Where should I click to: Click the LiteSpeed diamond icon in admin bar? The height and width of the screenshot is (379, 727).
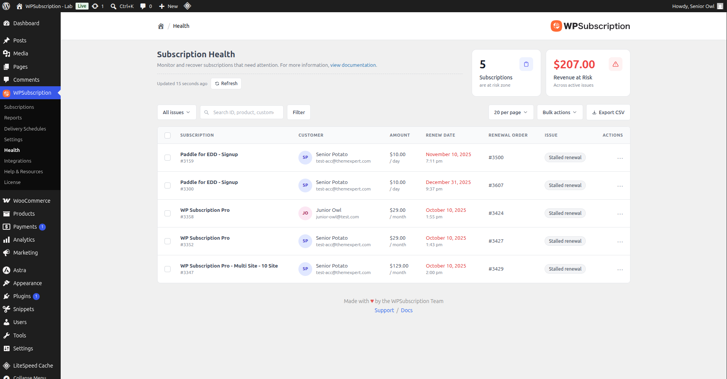click(187, 6)
